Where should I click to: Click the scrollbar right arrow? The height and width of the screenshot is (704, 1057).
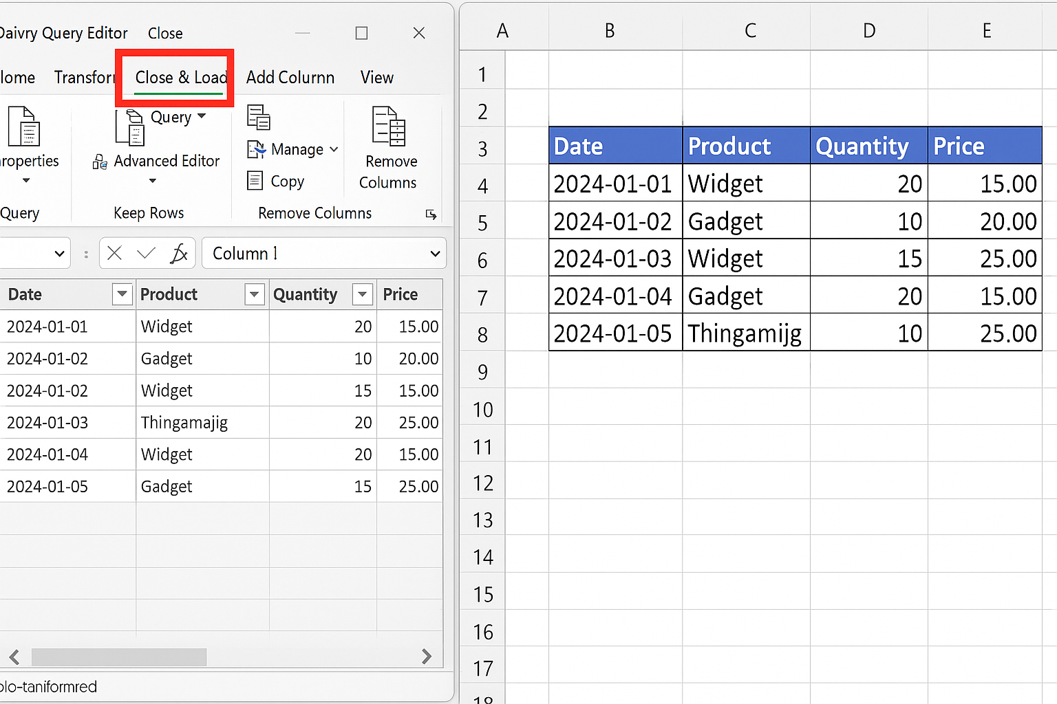pos(427,657)
